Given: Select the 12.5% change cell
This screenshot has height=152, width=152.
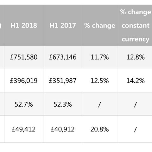Looking at the screenshot, I should tap(99, 80).
